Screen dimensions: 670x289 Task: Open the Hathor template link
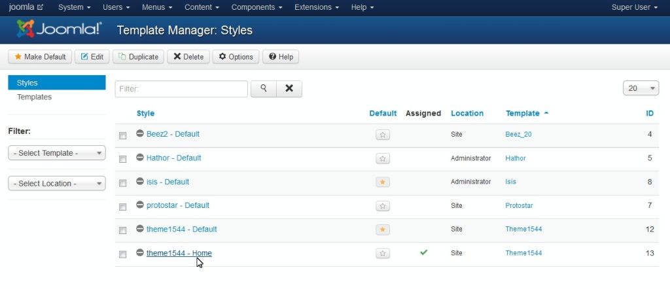pos(516,158)
